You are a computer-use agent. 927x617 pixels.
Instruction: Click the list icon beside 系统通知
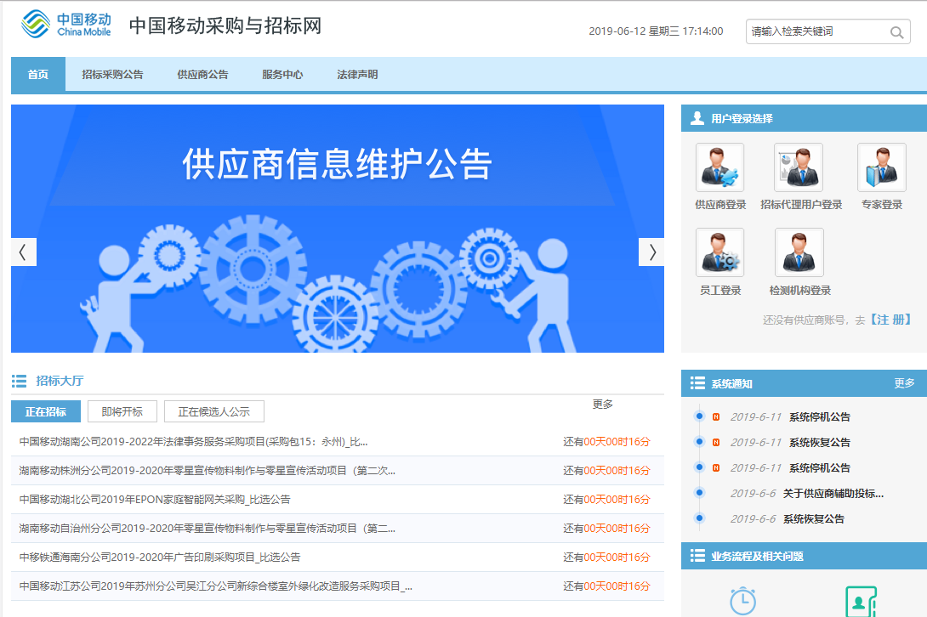697,383
